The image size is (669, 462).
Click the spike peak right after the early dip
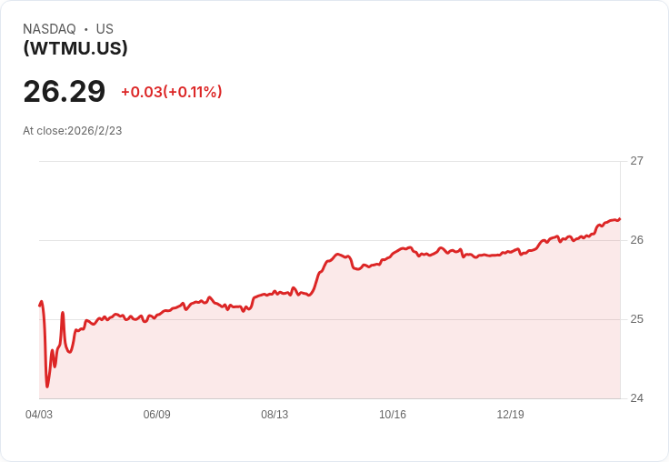point(63,313)
